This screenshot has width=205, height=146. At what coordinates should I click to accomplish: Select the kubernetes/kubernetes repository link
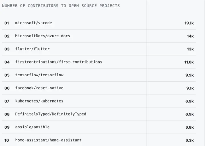(39, 101)
